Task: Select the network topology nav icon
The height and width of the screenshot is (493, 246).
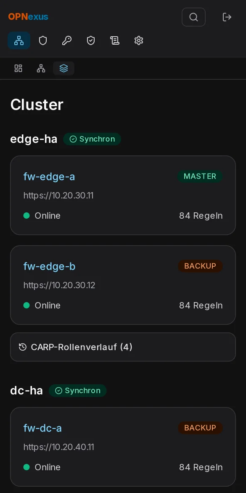Action: click(19, 40)
